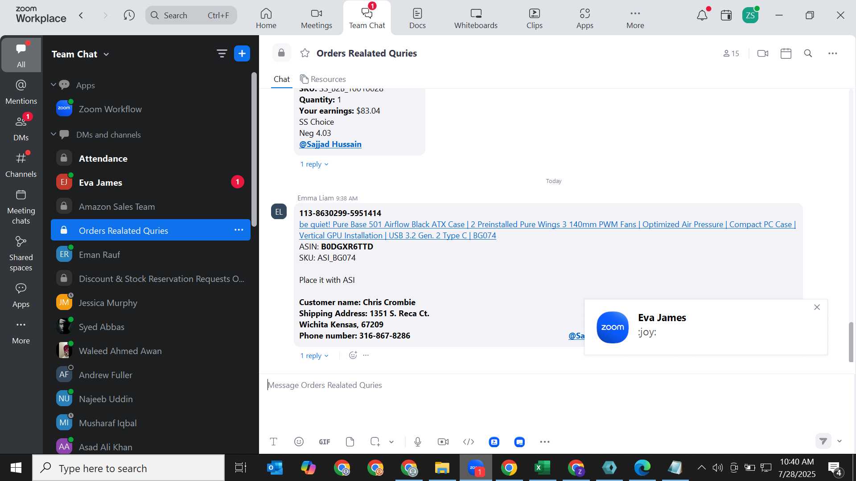The height and width of the screenshot is (481, 856).
Task: Open Meeting chats in the sidebar
Action: (x=21, y=207)
